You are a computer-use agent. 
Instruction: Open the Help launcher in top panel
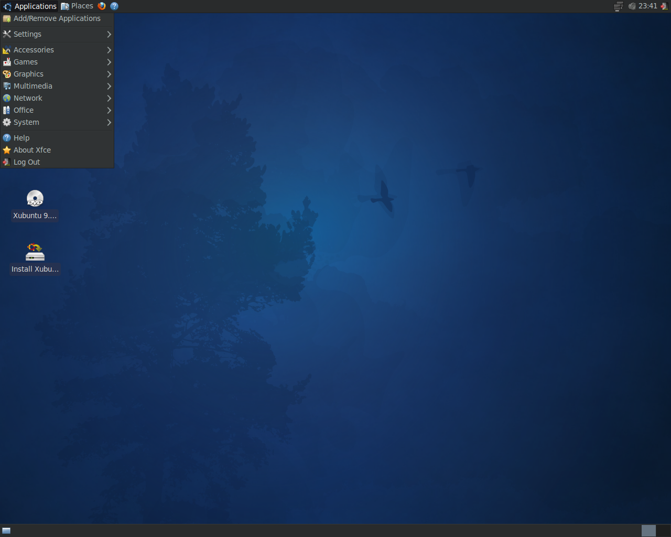click(x=114, y=6)
